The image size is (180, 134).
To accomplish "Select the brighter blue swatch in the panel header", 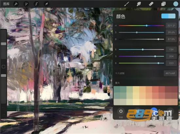I will click(165, 16).
